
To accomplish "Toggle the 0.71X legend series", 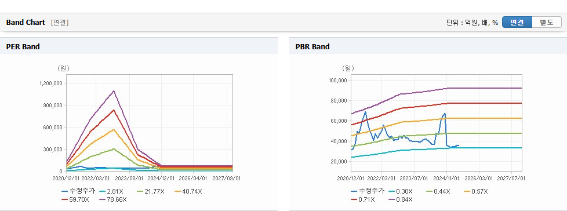I will point(363,199).
